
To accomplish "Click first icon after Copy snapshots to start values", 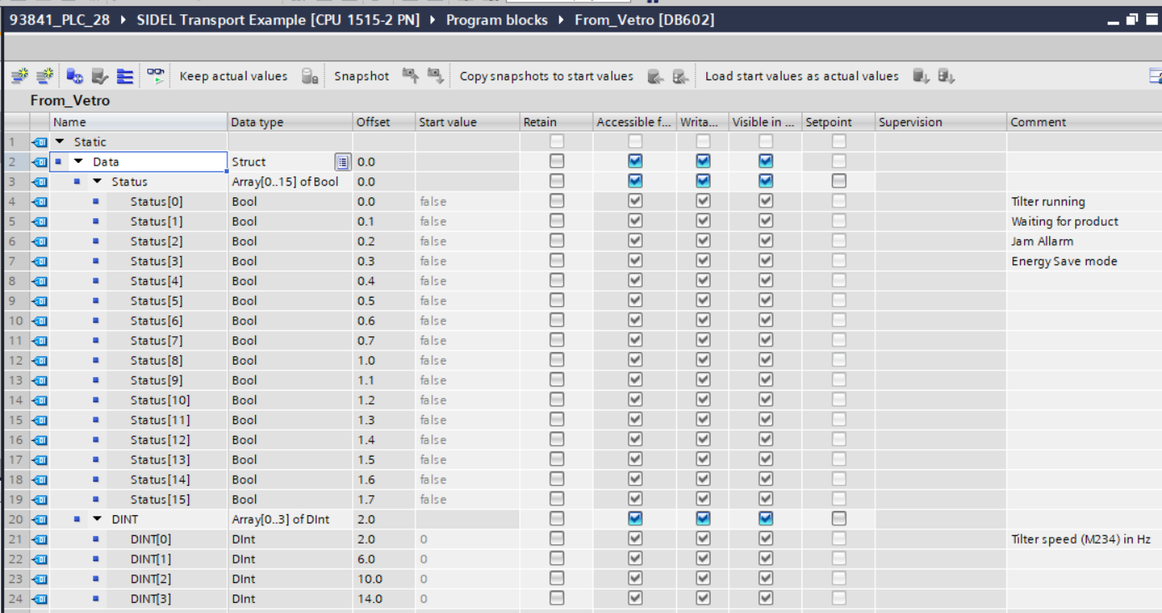I will pos(655,76).
